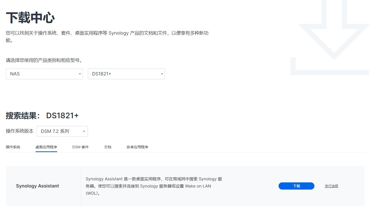
Task: Switch to the 操作系统 tab
Action: (13, 147)
